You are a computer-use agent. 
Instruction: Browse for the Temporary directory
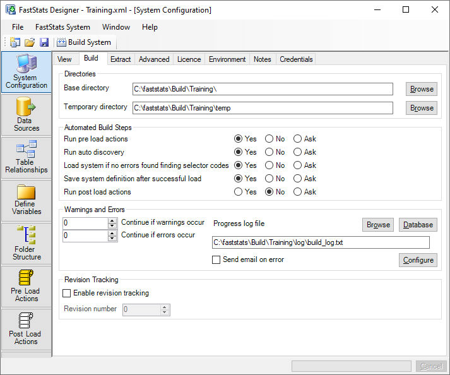click(x=422, y=108)
